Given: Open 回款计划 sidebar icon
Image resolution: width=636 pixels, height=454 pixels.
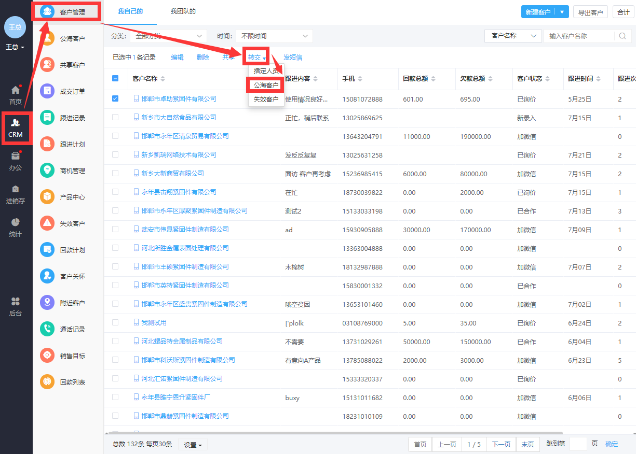Looking at the screenshot, I should point(47,250).
